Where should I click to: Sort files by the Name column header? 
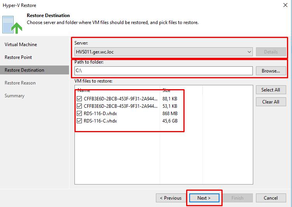[x=84, y=90]
